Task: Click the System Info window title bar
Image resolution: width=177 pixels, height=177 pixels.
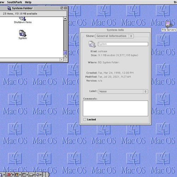Action: (115, 30)
